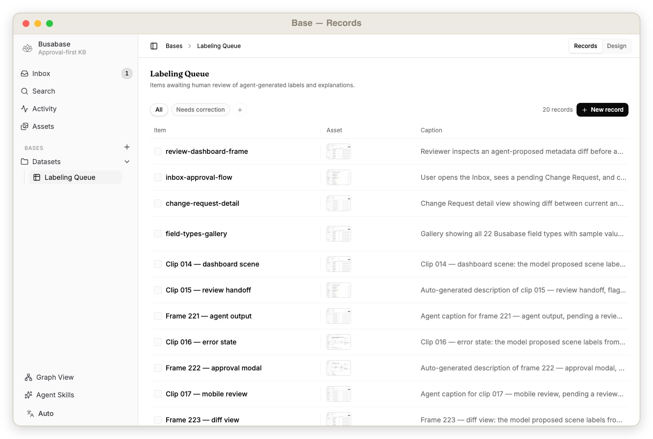Switch to the Records tab
This screenshot has height=439, width=653.
(x=585, y=46)
